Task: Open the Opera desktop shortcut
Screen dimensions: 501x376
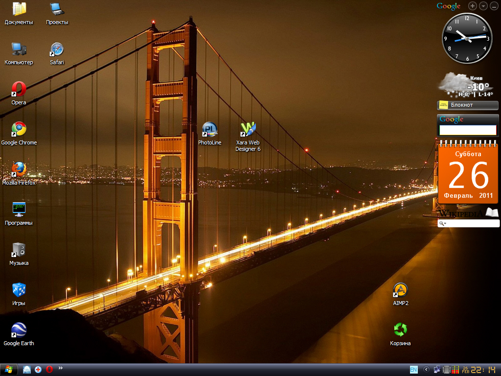Action: tap(19, 90)
